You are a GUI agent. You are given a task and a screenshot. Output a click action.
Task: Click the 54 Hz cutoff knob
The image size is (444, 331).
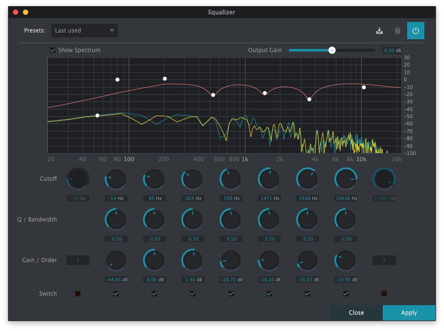(116, 179)
